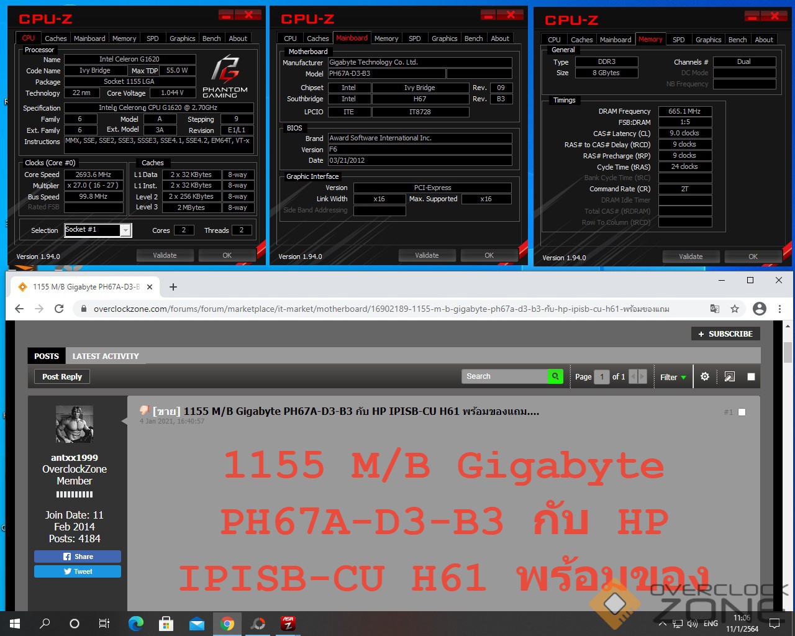Open the taskbar search magnifier
This screenshot has height=636, width=795.
click(45, 624)
